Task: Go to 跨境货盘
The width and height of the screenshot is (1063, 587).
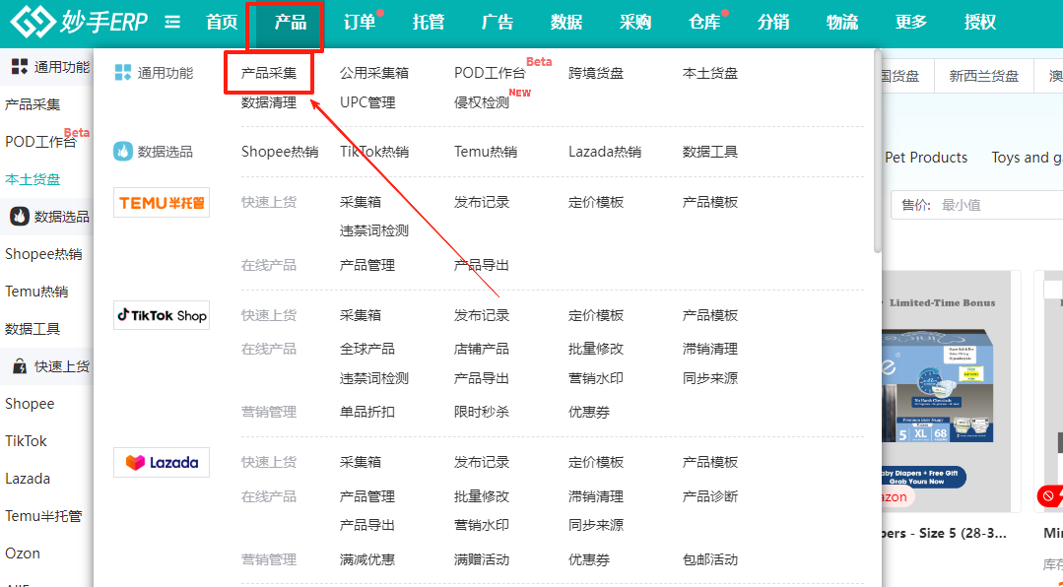Action: coord(596,73)
